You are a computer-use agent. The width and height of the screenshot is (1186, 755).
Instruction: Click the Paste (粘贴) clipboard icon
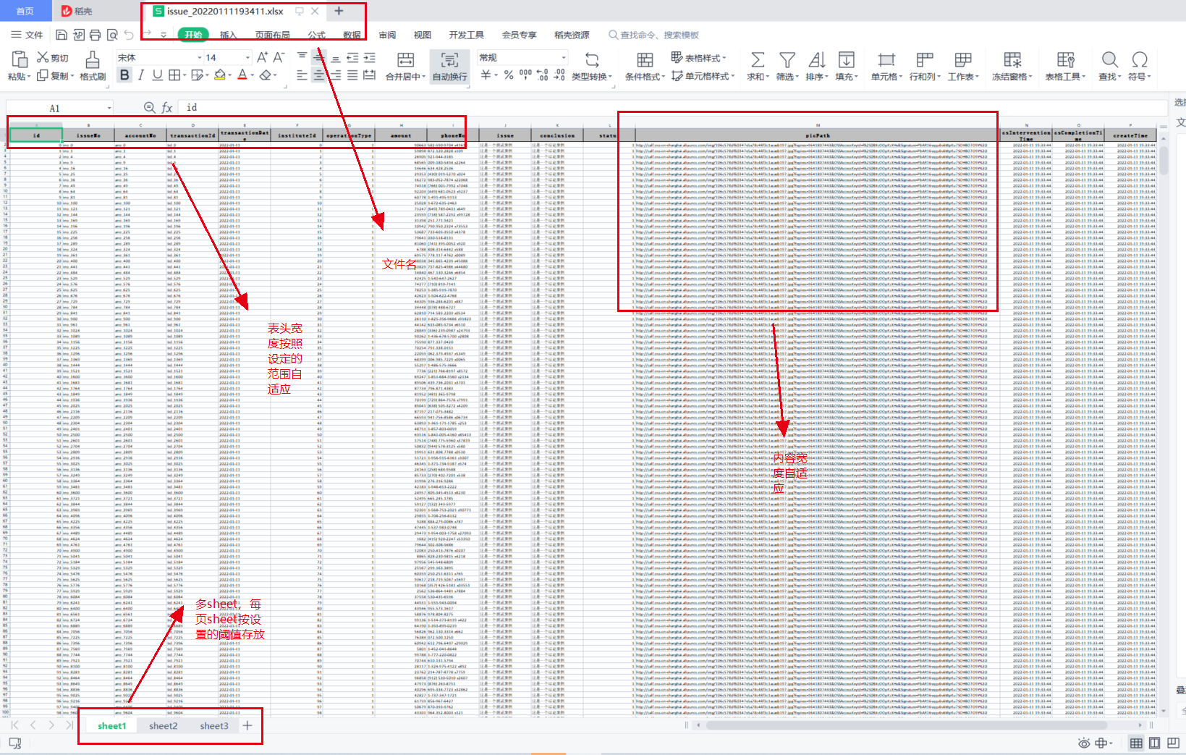pyautogui.click(x=20, y=59)
